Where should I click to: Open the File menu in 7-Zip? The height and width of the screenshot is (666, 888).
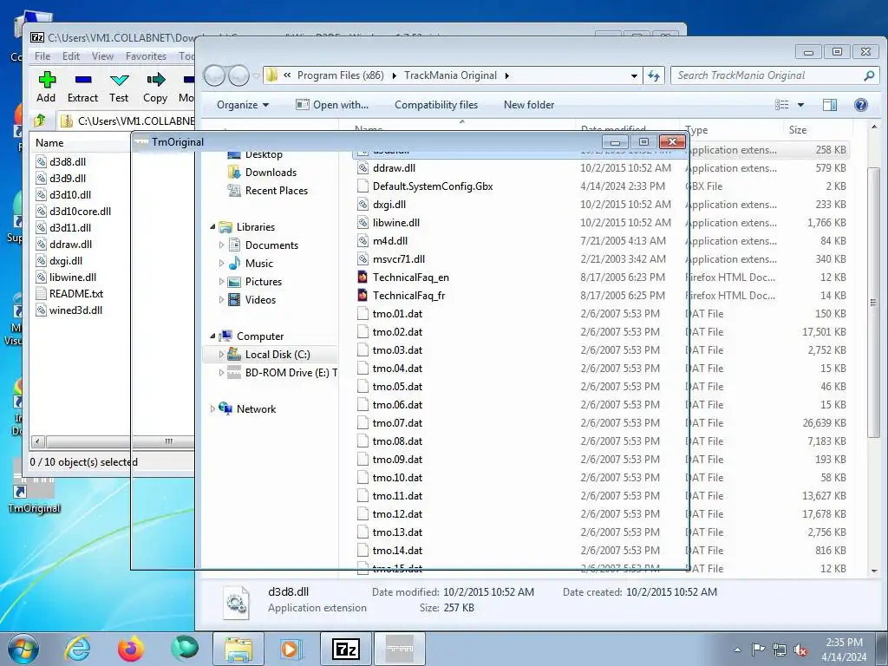42,56
